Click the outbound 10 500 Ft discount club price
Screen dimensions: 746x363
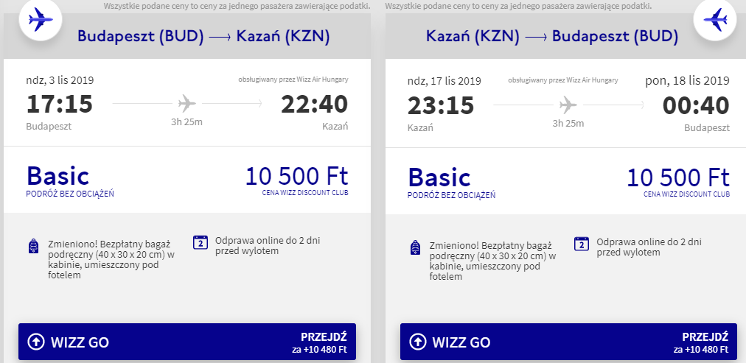(x=297, y=176)
